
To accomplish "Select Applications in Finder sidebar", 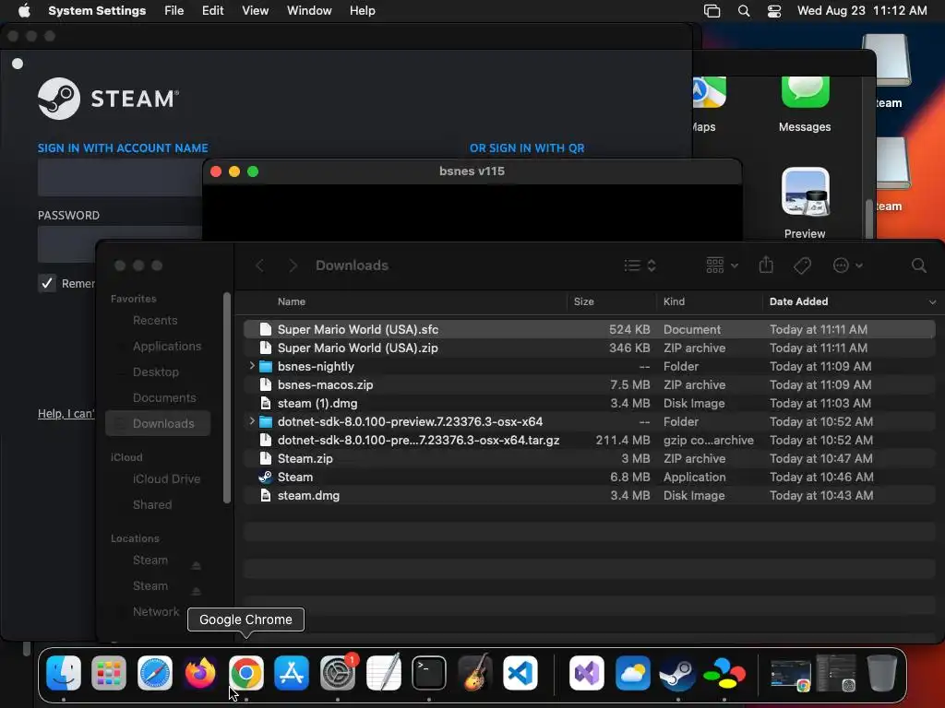I will pos(167,347).
